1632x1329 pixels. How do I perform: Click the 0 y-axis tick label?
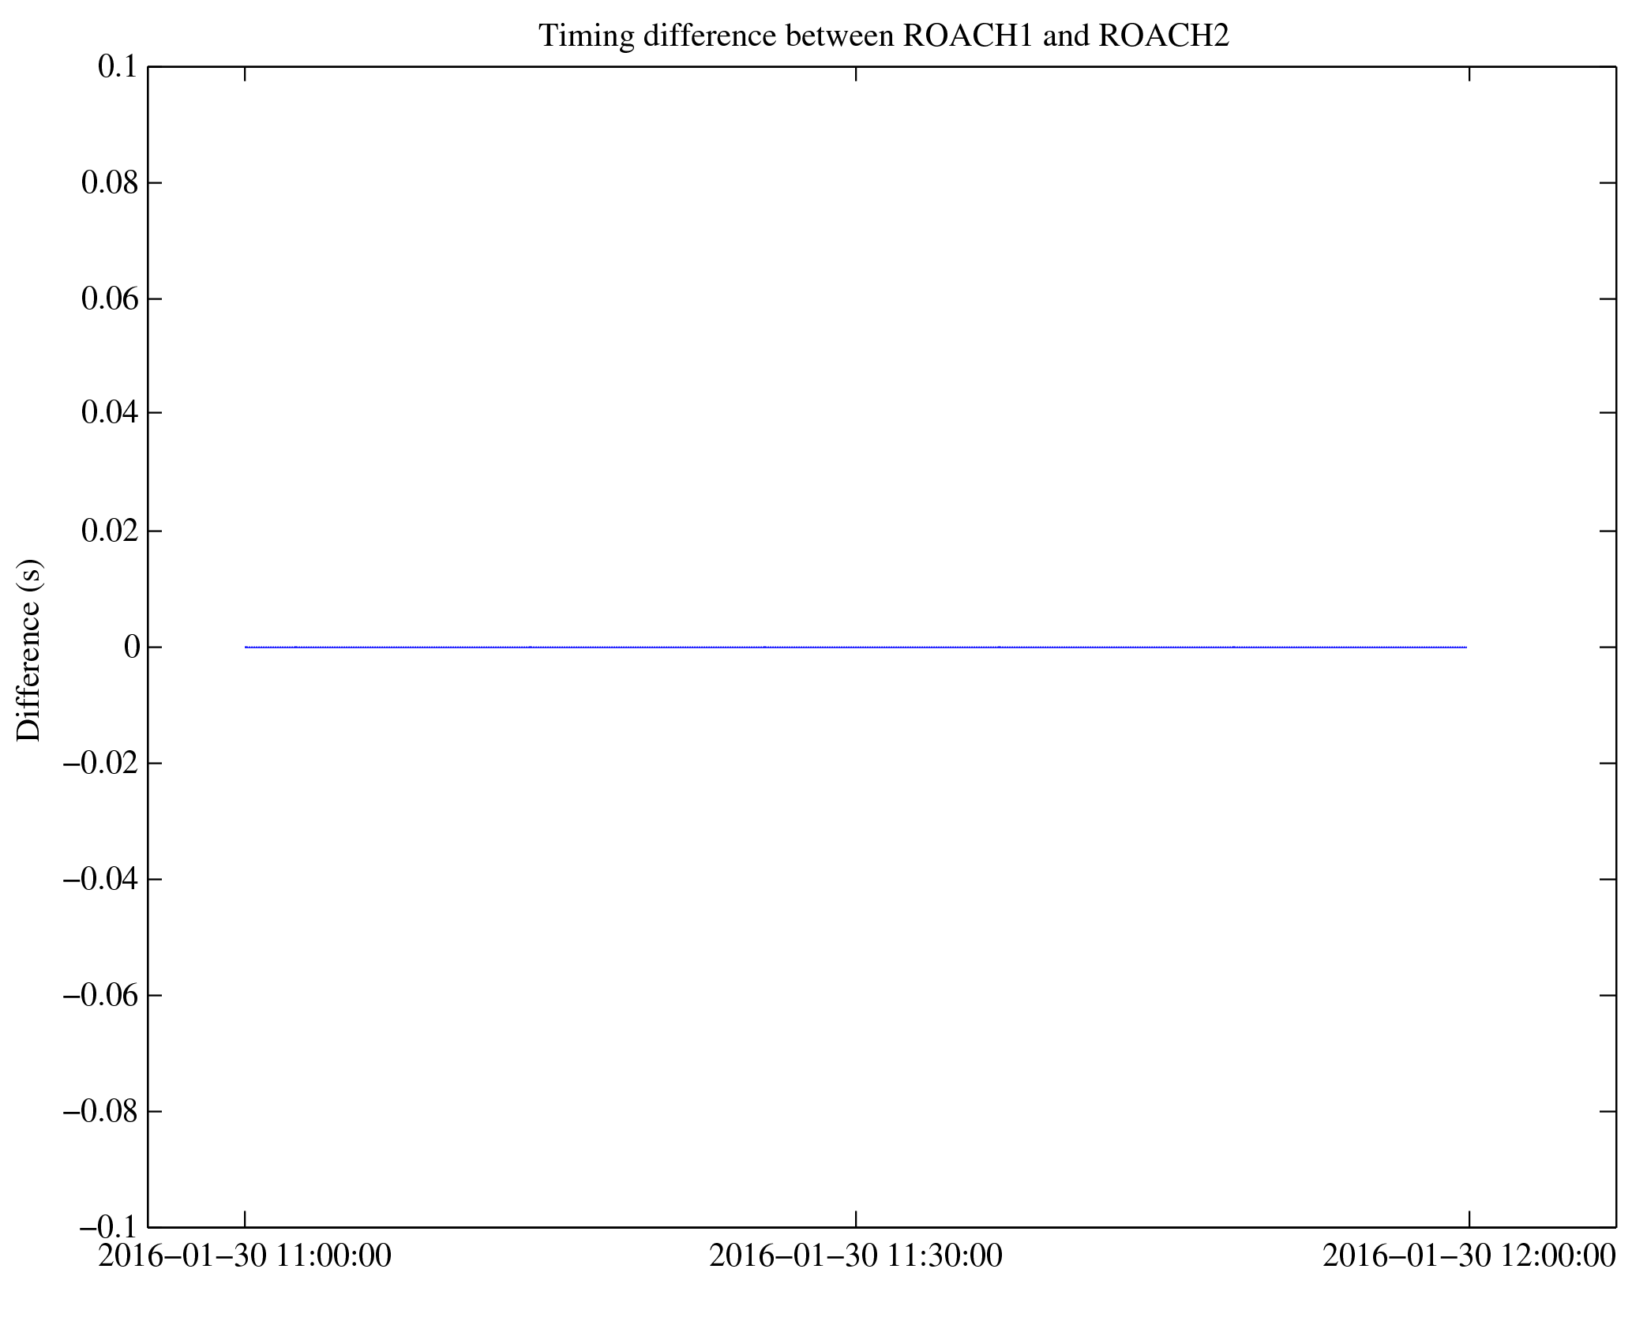(x=131, y=648)
